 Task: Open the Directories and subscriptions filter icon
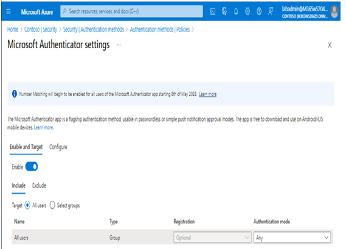(x=224, y=12)
